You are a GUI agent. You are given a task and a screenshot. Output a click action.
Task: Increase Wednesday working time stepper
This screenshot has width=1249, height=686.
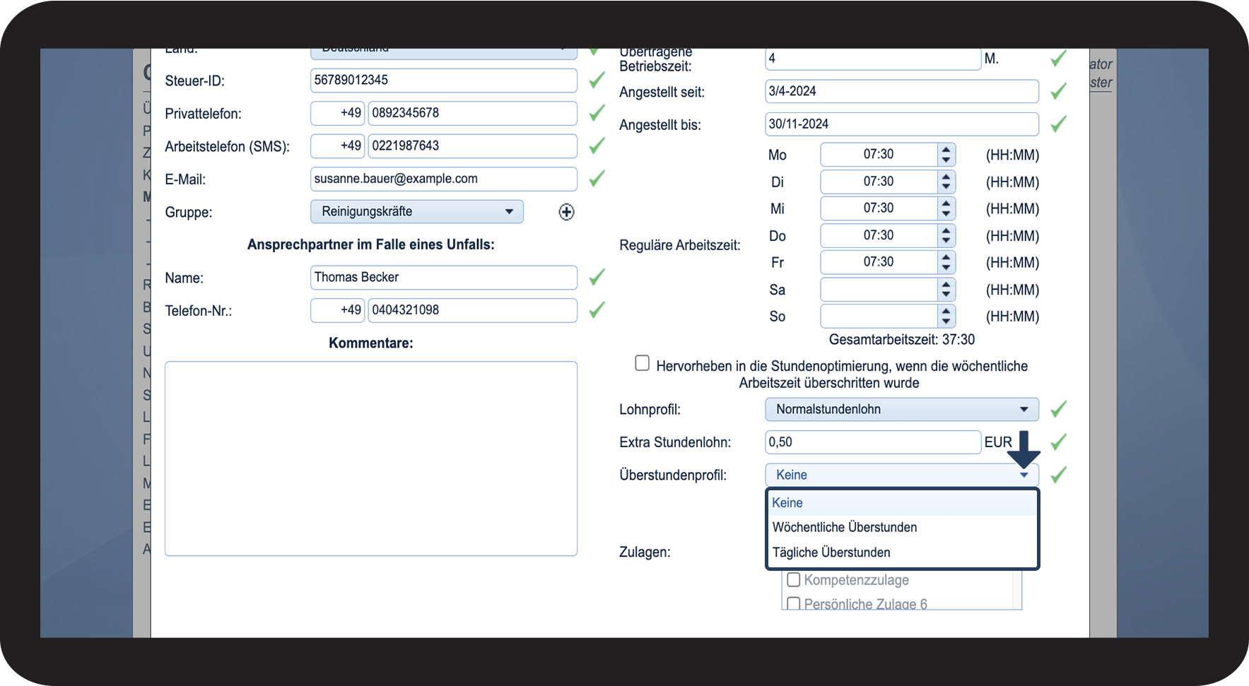946,203
